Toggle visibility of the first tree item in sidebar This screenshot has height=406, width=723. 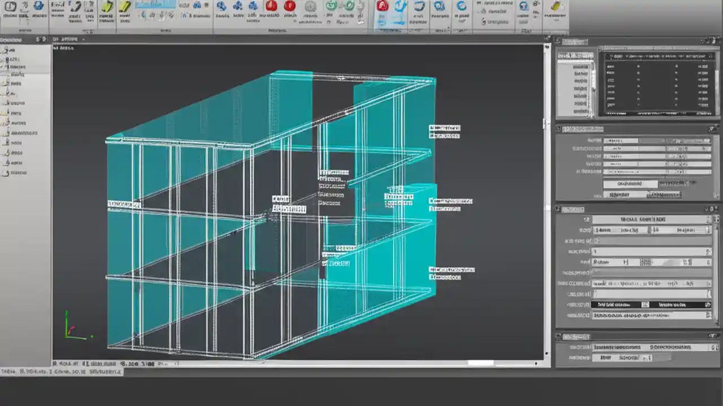tap(6, 50)
